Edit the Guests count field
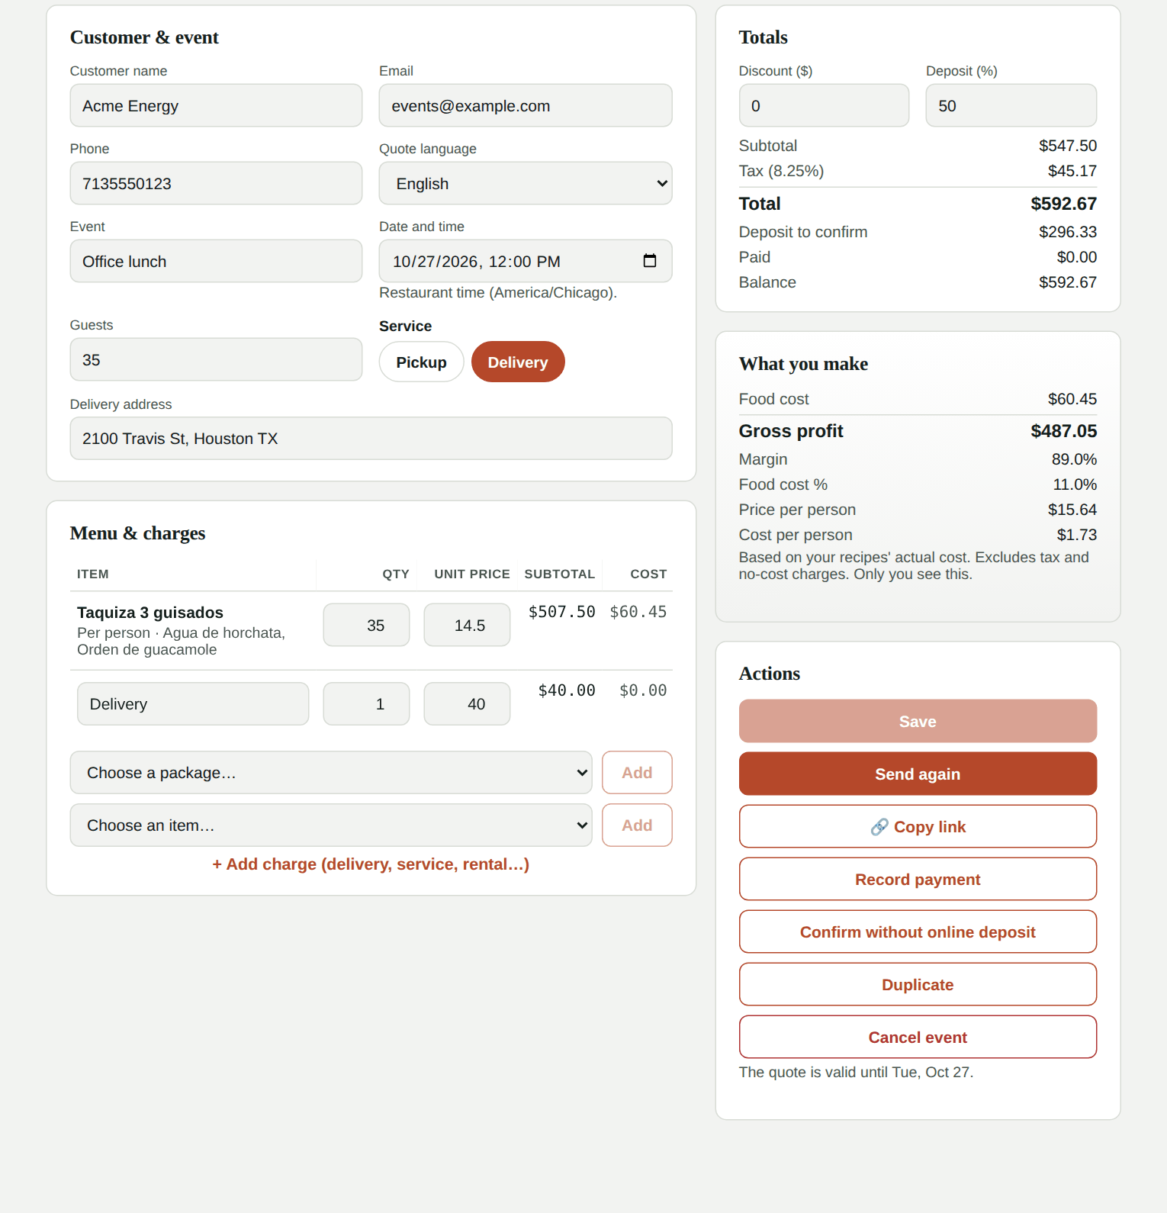This screenshot has height=1213, width=1167. tap(216, 359)
